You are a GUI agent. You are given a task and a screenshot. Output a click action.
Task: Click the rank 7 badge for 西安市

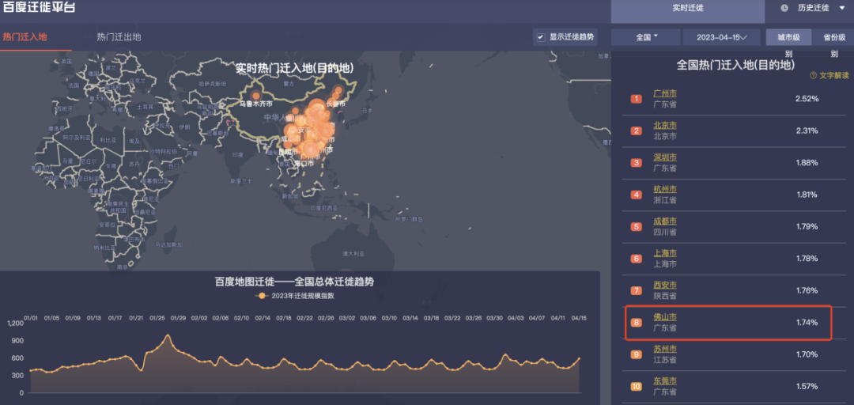637,290
